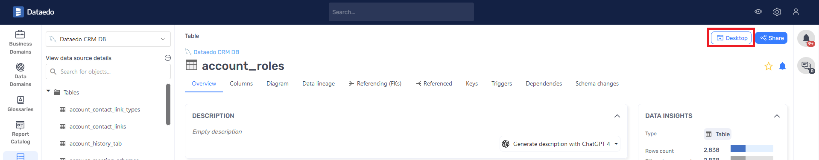Toggle the blue follow bell for account_roles
819x160 pixels.
coord(782,66)
